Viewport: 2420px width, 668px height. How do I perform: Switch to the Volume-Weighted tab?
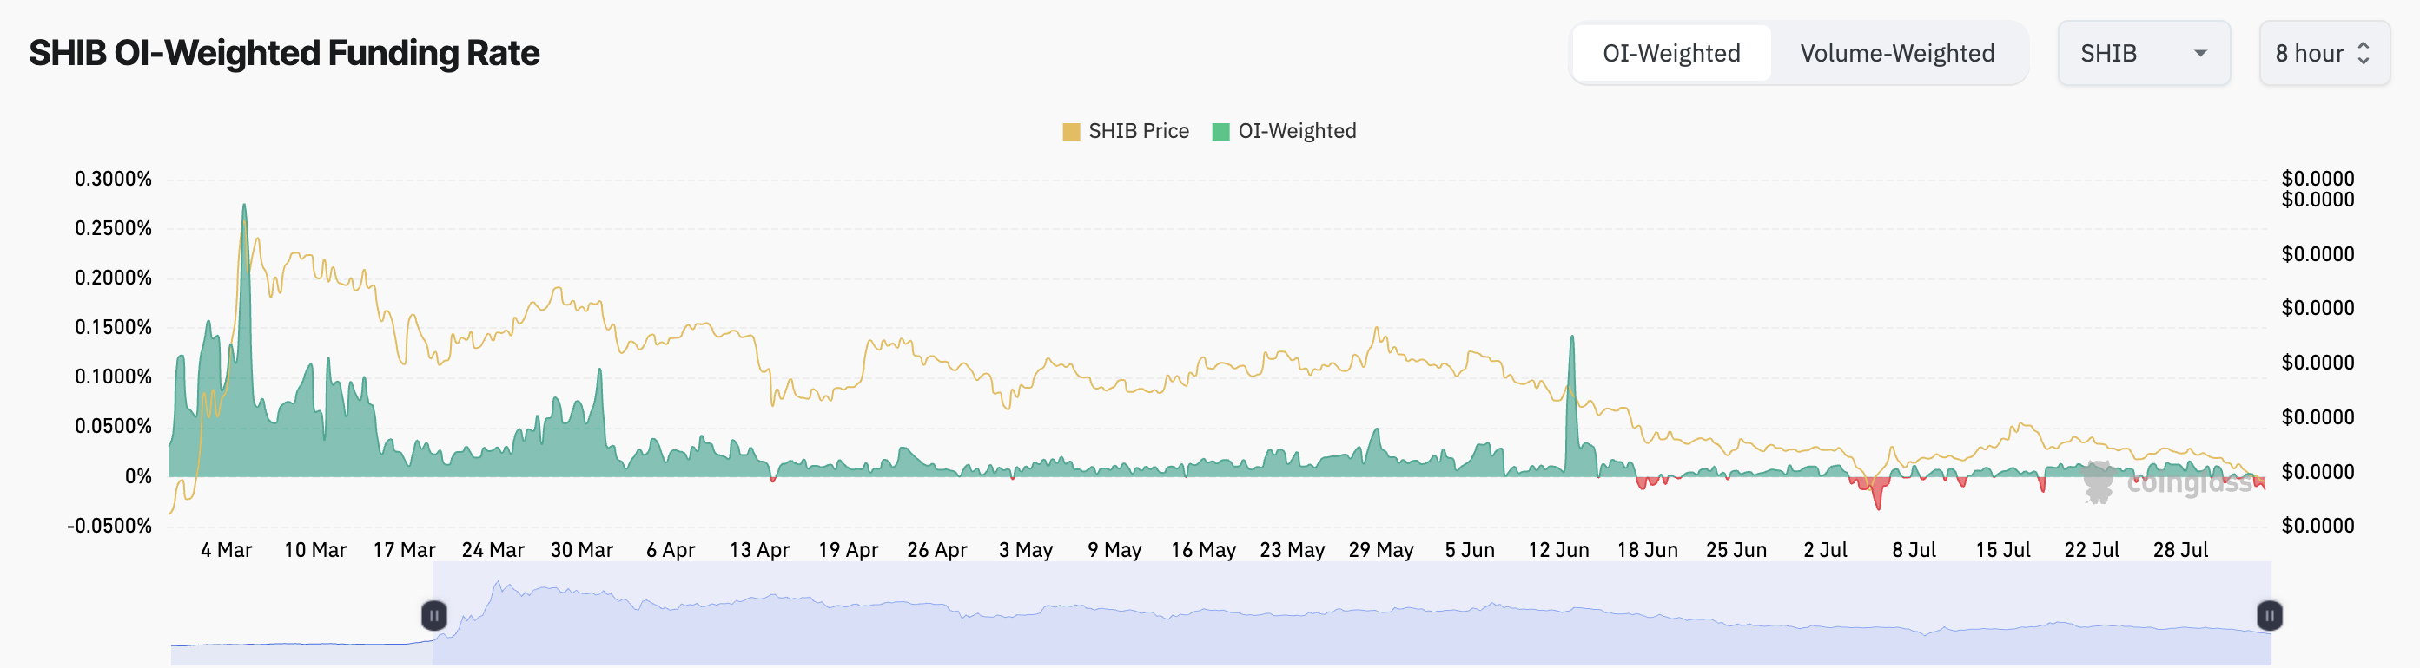point(1897,54)
